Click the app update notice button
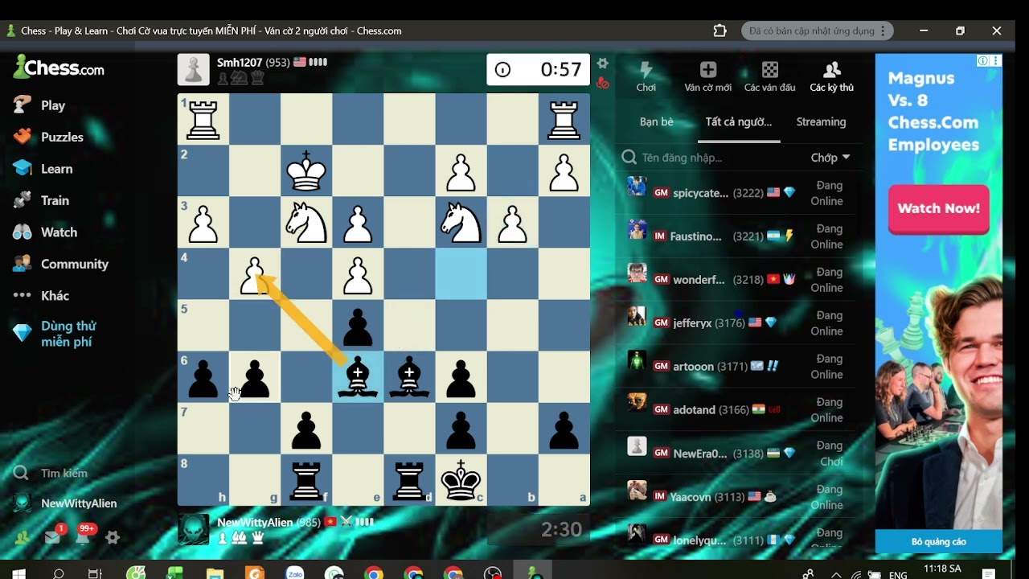The width and height of the screenshot is (1029, 579). [817, 31]
